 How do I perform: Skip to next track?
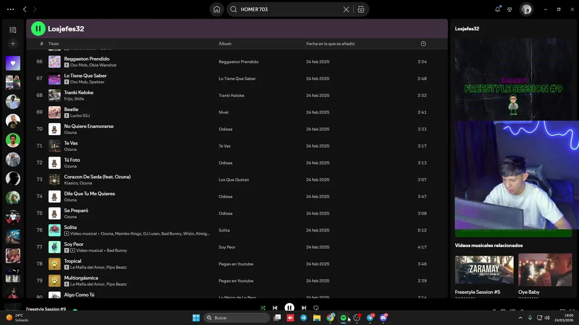pos(304,308)
